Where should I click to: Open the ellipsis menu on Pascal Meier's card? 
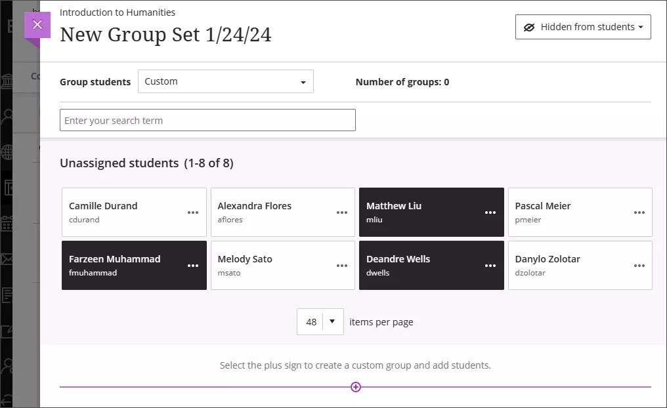pyautogui.click(x=639, y=212)
